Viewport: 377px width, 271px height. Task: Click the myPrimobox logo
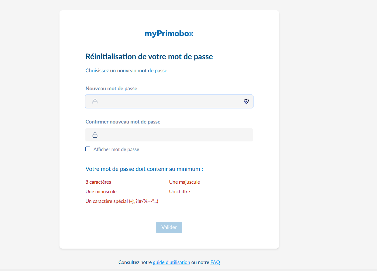169,34
